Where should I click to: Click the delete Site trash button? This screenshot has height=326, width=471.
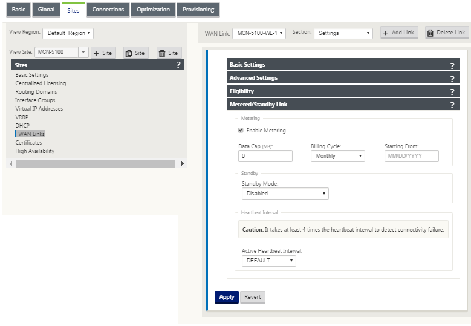click(169, 53)
